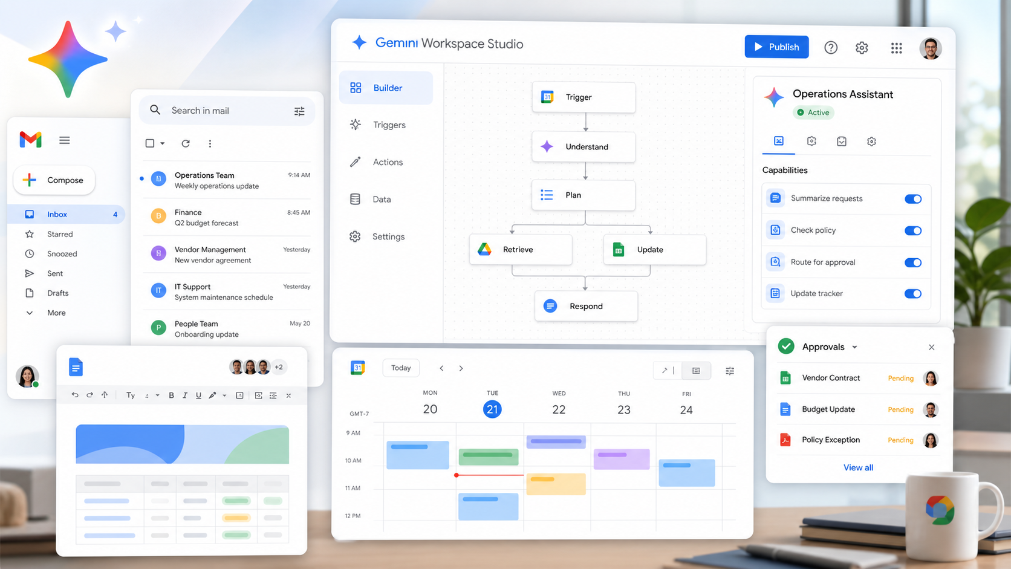Apply italic formatting in Docs toolbar
The height and width of the screenshot is (569, 1011).
click(185, 395)
